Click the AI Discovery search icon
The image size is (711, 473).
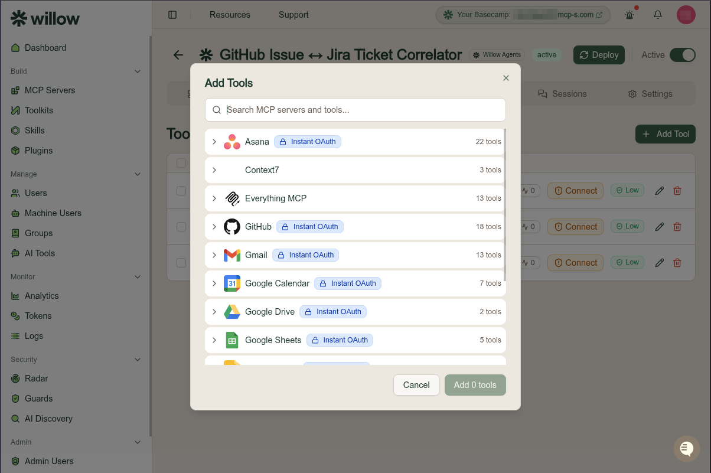(x=15, y=419)
